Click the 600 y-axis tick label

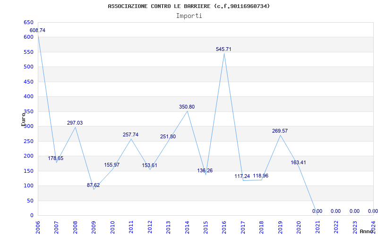point(28,37)
